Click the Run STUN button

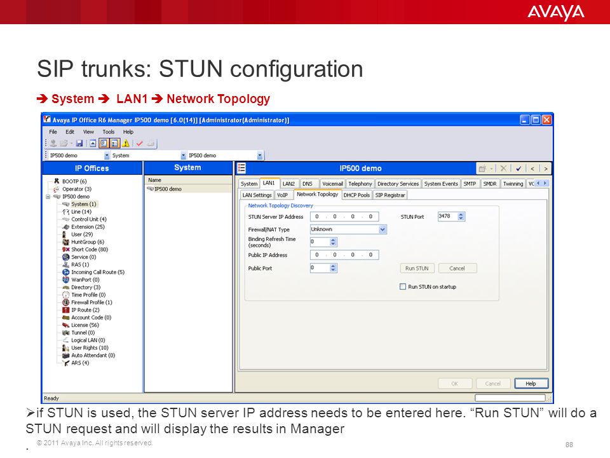pyautogui.click(x=417, y=268)
